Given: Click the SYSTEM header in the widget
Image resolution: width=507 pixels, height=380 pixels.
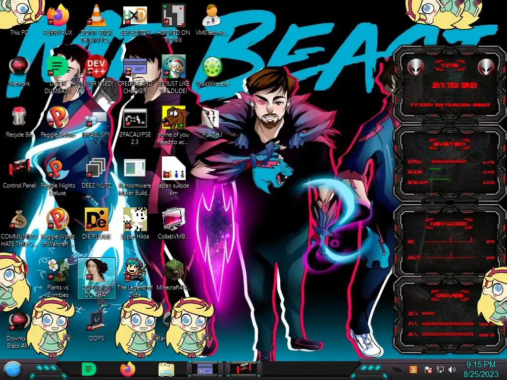Looking at the screenshot, I should pos(449,144).
